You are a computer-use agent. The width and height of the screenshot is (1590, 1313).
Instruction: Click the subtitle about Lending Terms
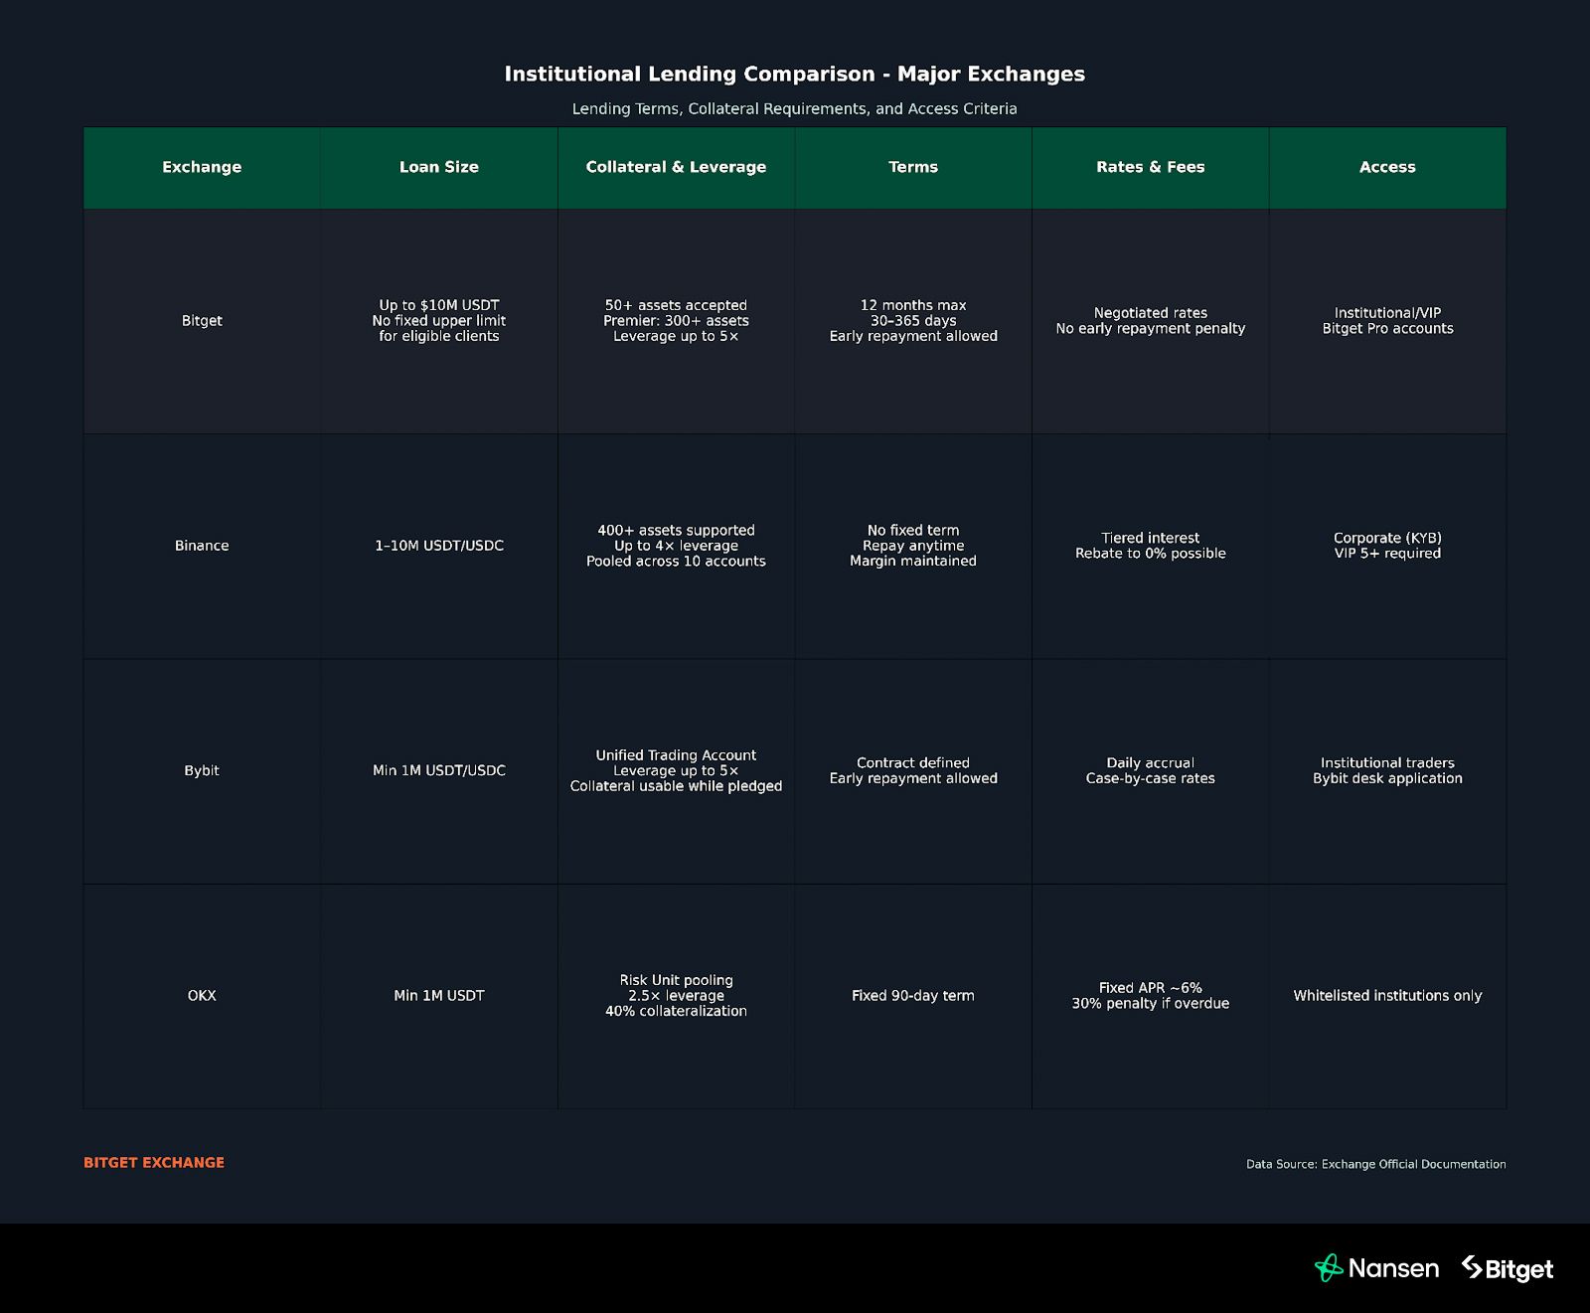(x=794, y=109)
